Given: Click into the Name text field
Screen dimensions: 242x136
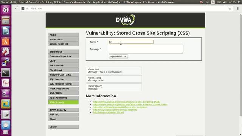Looking at the screenshot, I should tap(131, 42).
